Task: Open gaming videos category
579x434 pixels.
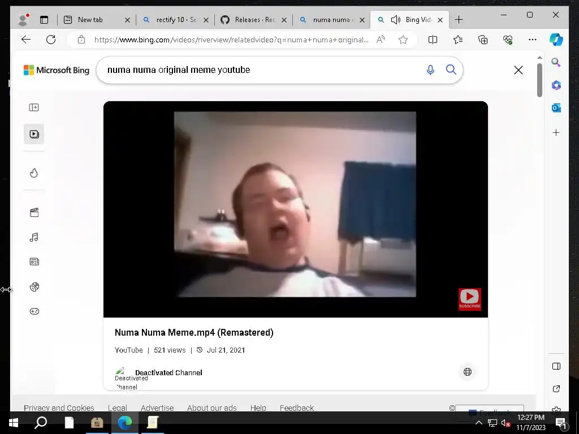Action: (34, 311)
